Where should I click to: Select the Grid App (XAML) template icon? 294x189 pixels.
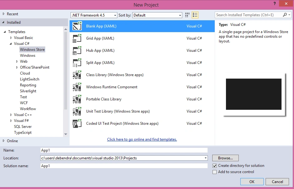(77, 38)
